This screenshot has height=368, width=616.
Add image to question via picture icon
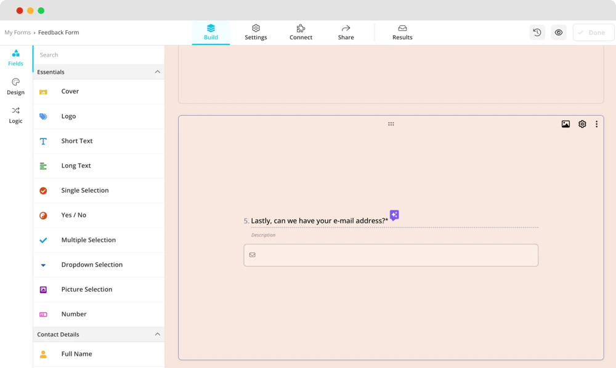565,124
